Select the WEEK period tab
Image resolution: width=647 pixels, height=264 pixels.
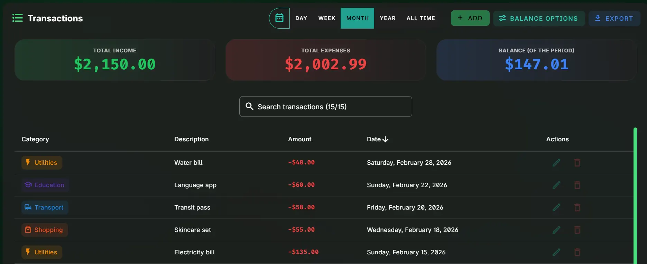tap(327, 18)
